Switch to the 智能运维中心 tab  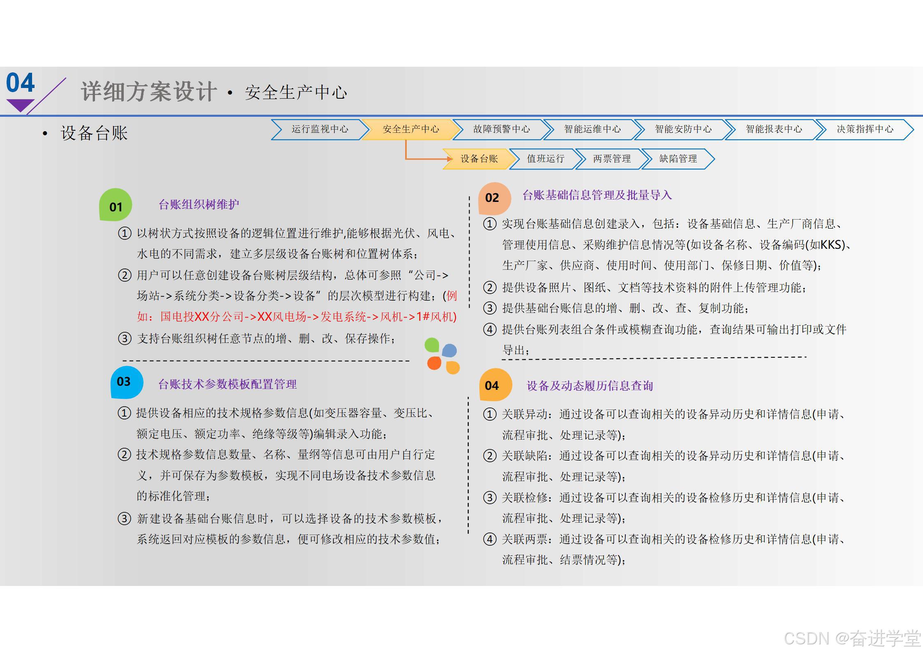[592, 130]
